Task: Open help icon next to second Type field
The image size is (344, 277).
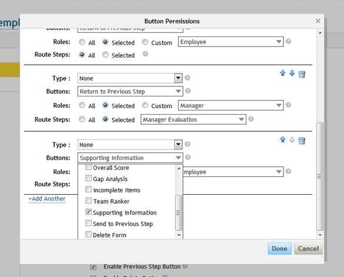Action: tap(187, 78)
